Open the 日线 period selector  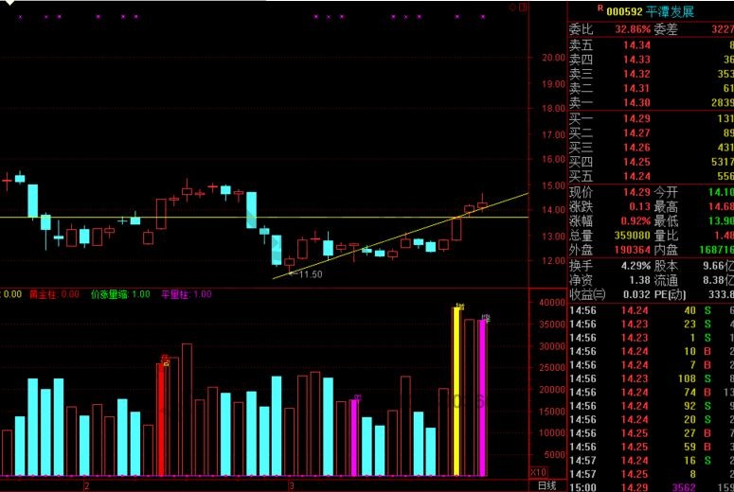546,485
